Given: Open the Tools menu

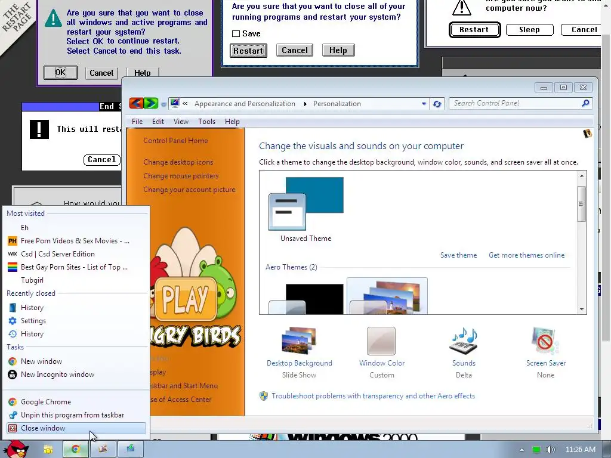Looking at the screenshot, I should pyautogui.click(x=206, y=122).
